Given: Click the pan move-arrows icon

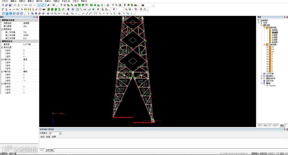Looking at the screenshot, I should [x=48, y=13].
